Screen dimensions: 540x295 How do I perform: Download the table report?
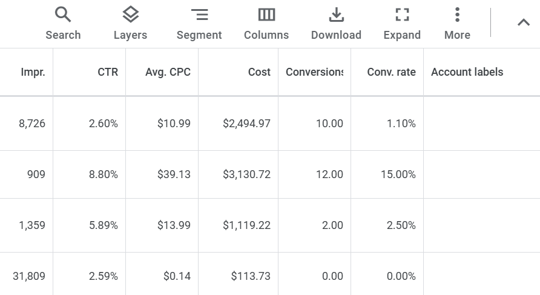point(336,24)
